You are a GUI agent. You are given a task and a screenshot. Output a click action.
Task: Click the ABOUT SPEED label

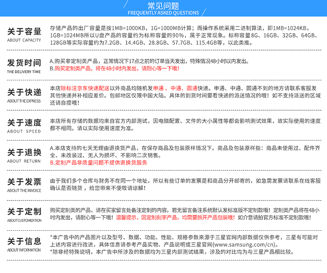click(x=24, y=131)
